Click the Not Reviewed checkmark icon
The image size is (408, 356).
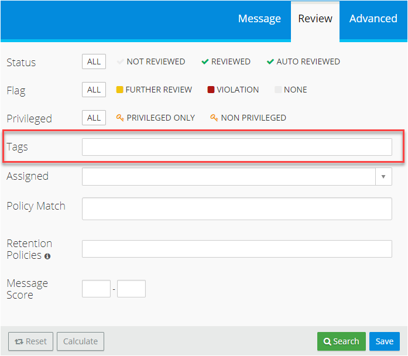tap(121, 61)
